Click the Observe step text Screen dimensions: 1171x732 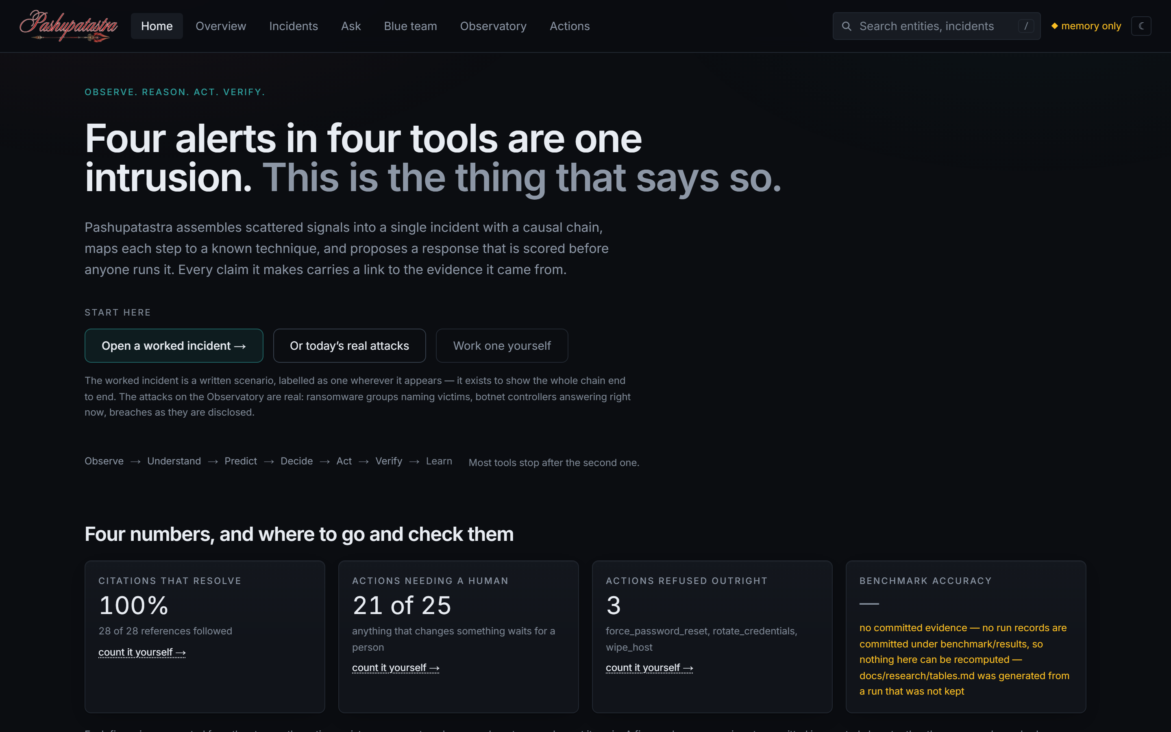[x=104, y=461]
